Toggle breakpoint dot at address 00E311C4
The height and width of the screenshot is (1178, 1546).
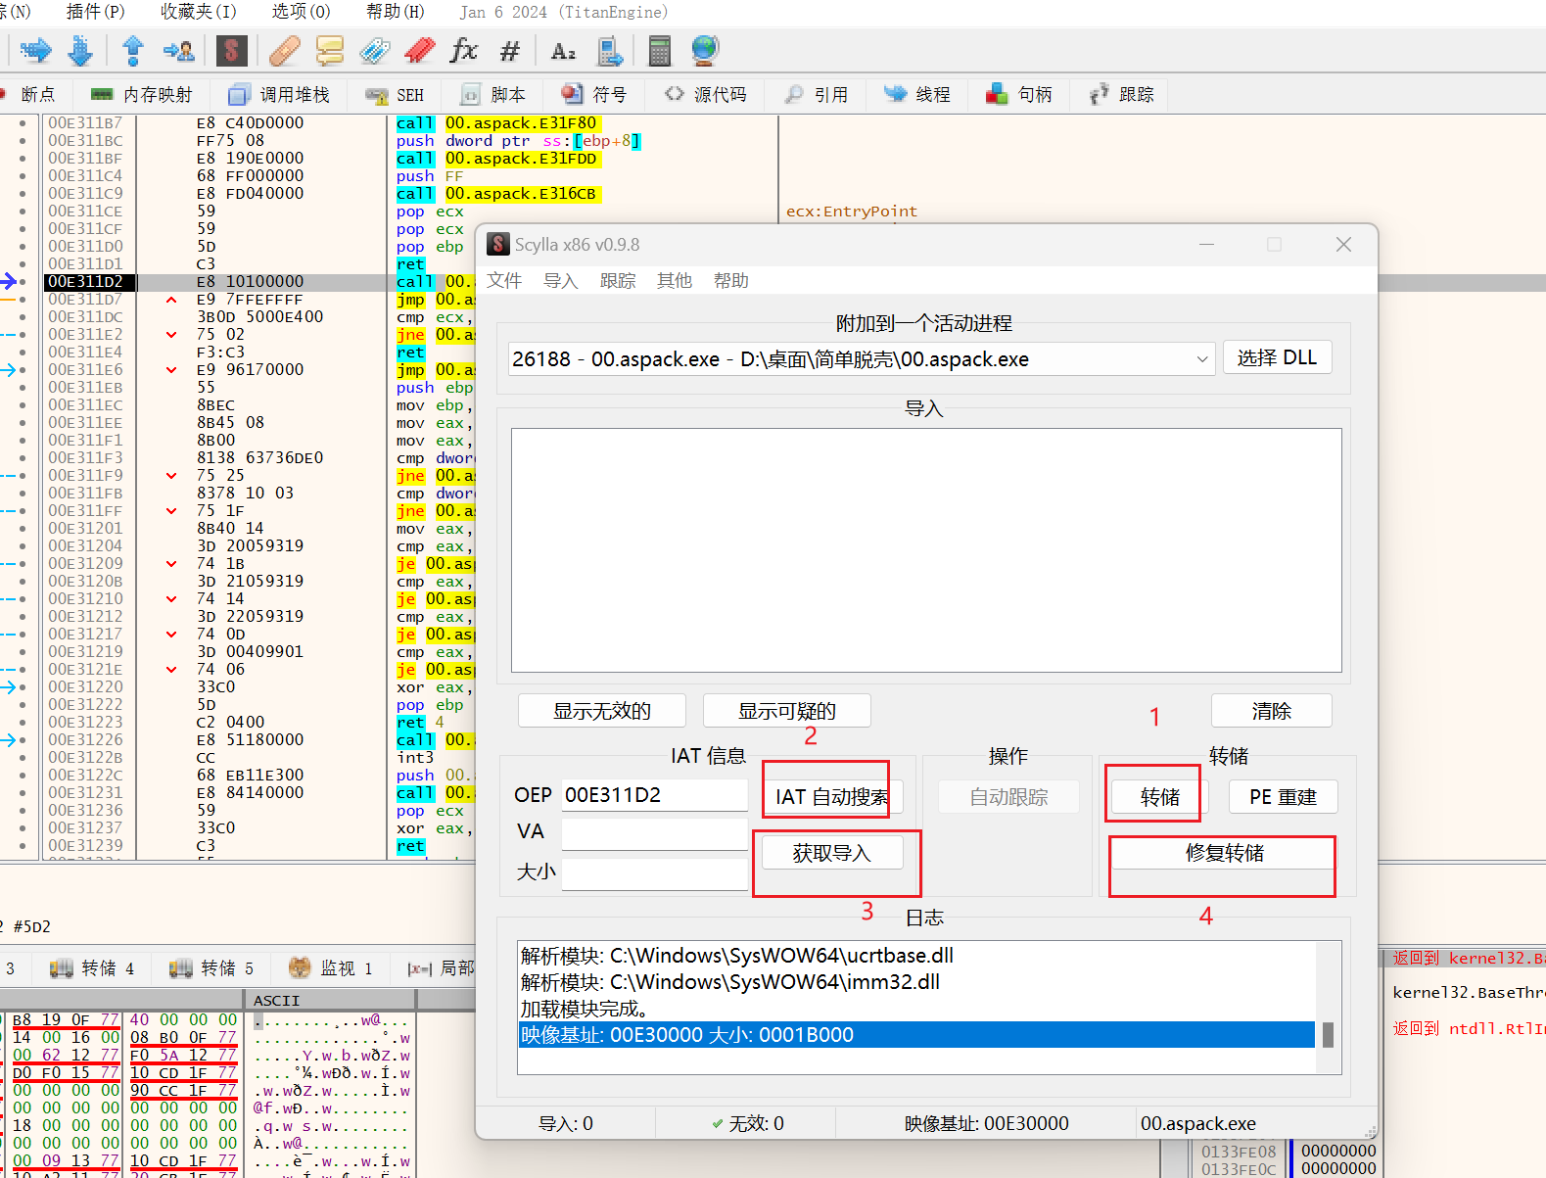tap(23, 176)
